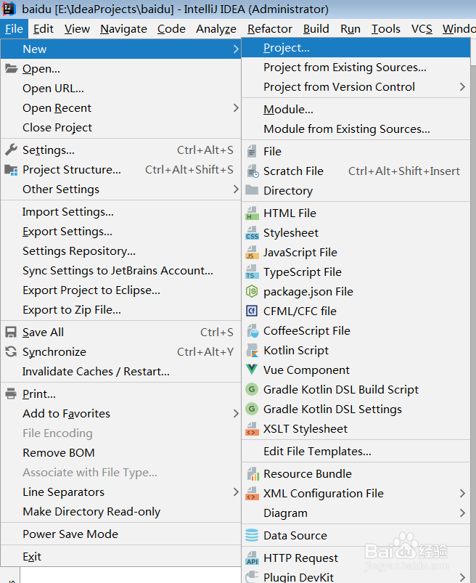Expand the Line Separators submenu arrow

236,492
